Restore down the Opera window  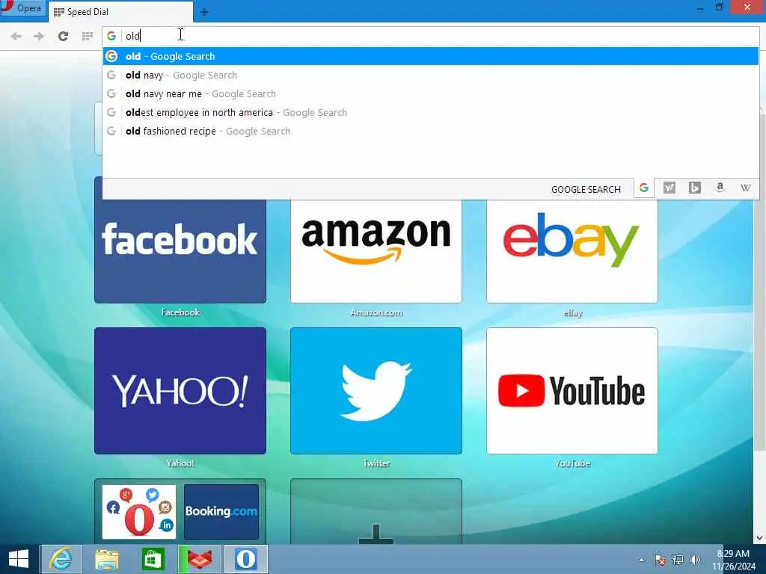click(x=719, y=7)
